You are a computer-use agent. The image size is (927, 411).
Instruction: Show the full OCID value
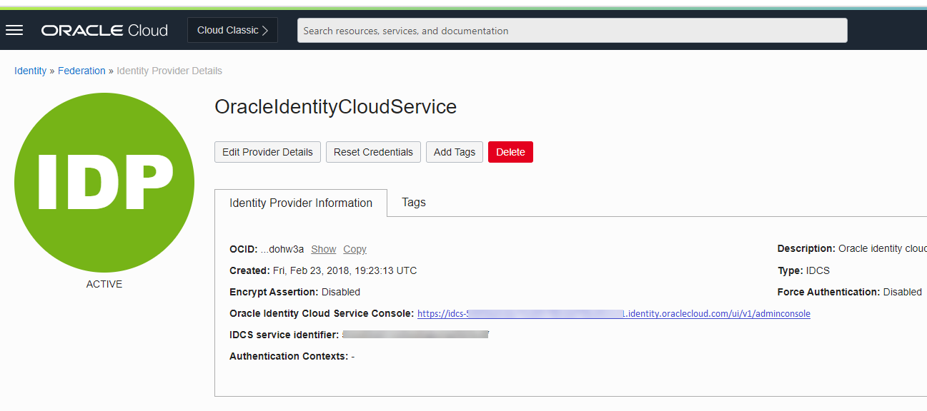[x=323, y=249]
